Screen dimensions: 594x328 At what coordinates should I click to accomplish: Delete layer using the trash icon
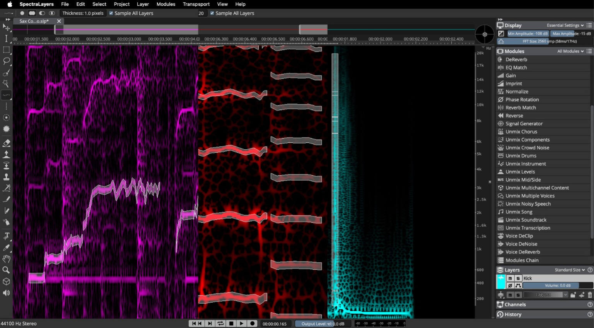tap(591, 294)
